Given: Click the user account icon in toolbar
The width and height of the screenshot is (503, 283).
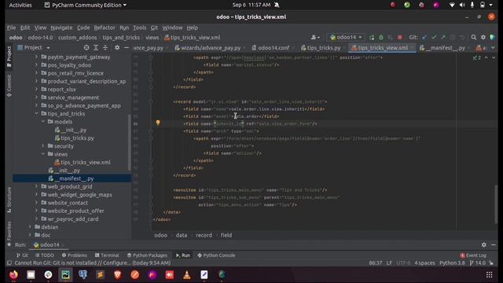Looking at the screenshot, I should pos(315,38).
